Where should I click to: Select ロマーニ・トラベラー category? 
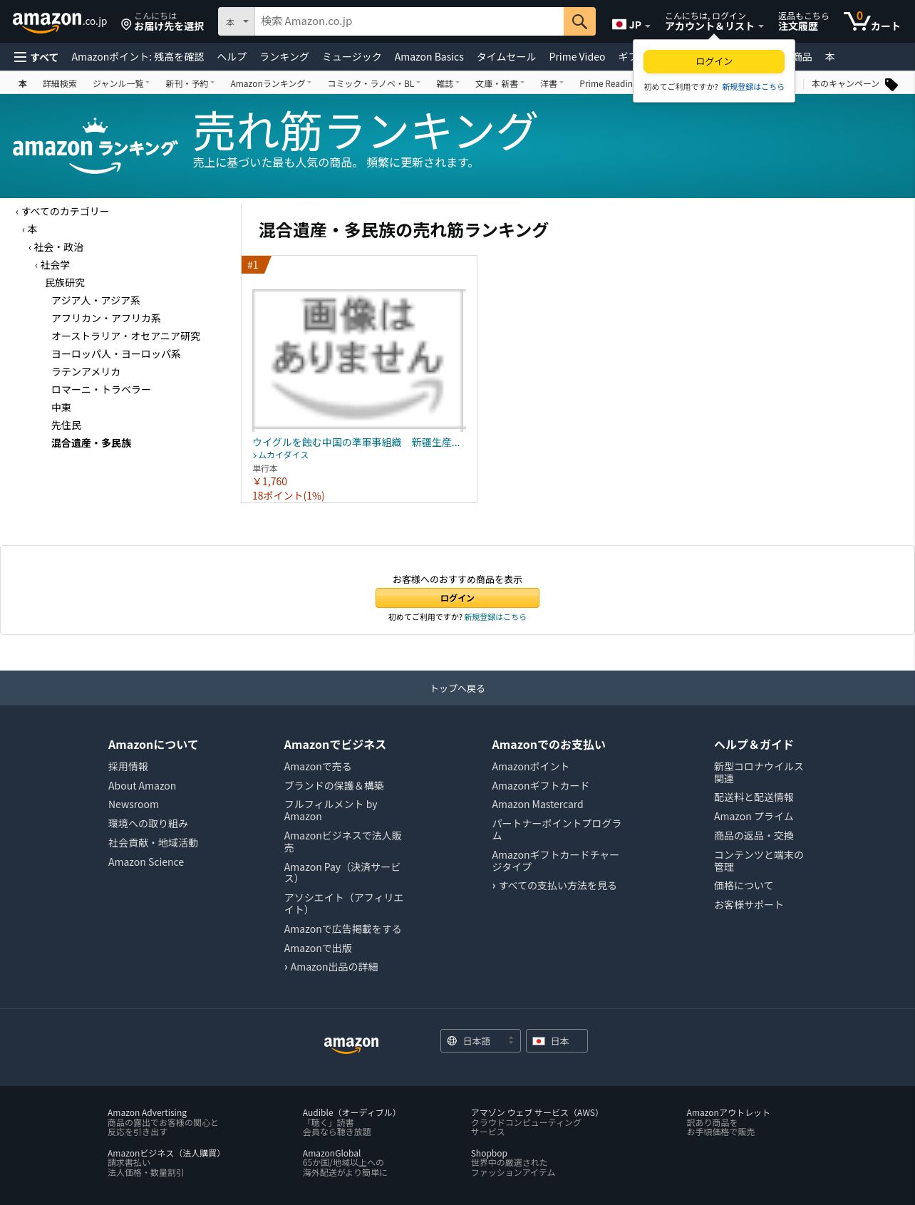pyautogui.click(x=100, y=390)
